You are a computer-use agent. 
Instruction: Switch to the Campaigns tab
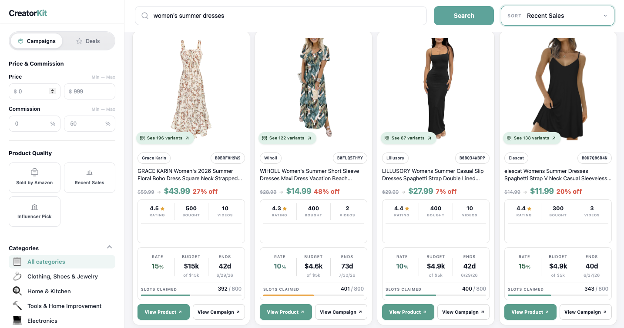tap(37, 41)
